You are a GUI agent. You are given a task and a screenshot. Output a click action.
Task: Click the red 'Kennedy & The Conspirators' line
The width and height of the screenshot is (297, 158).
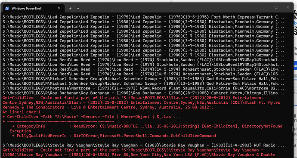[108, 107]
